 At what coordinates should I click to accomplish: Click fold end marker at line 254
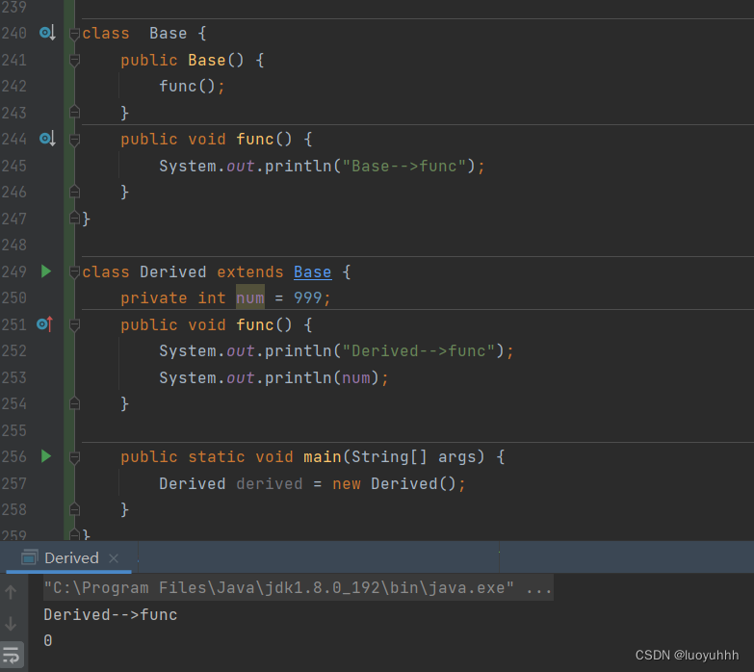click(74, 402)
